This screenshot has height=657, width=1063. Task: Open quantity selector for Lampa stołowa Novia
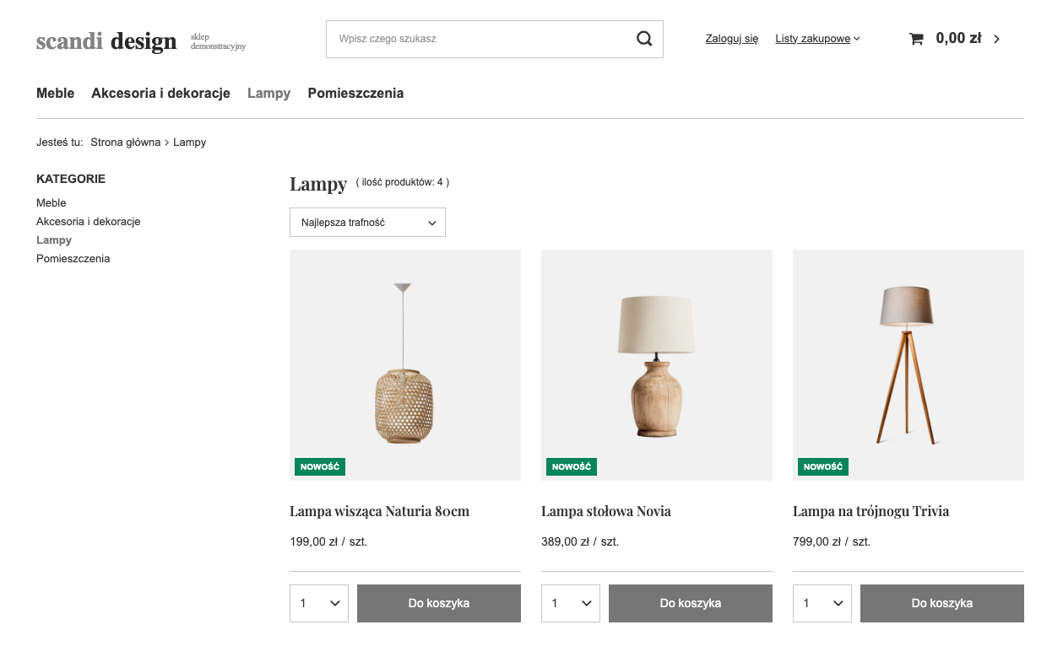[x=571, y=603]
